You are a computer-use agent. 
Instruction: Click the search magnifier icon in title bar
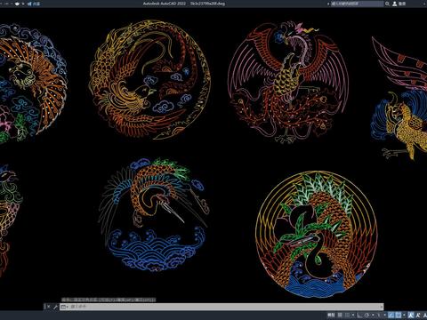point(387,4)
